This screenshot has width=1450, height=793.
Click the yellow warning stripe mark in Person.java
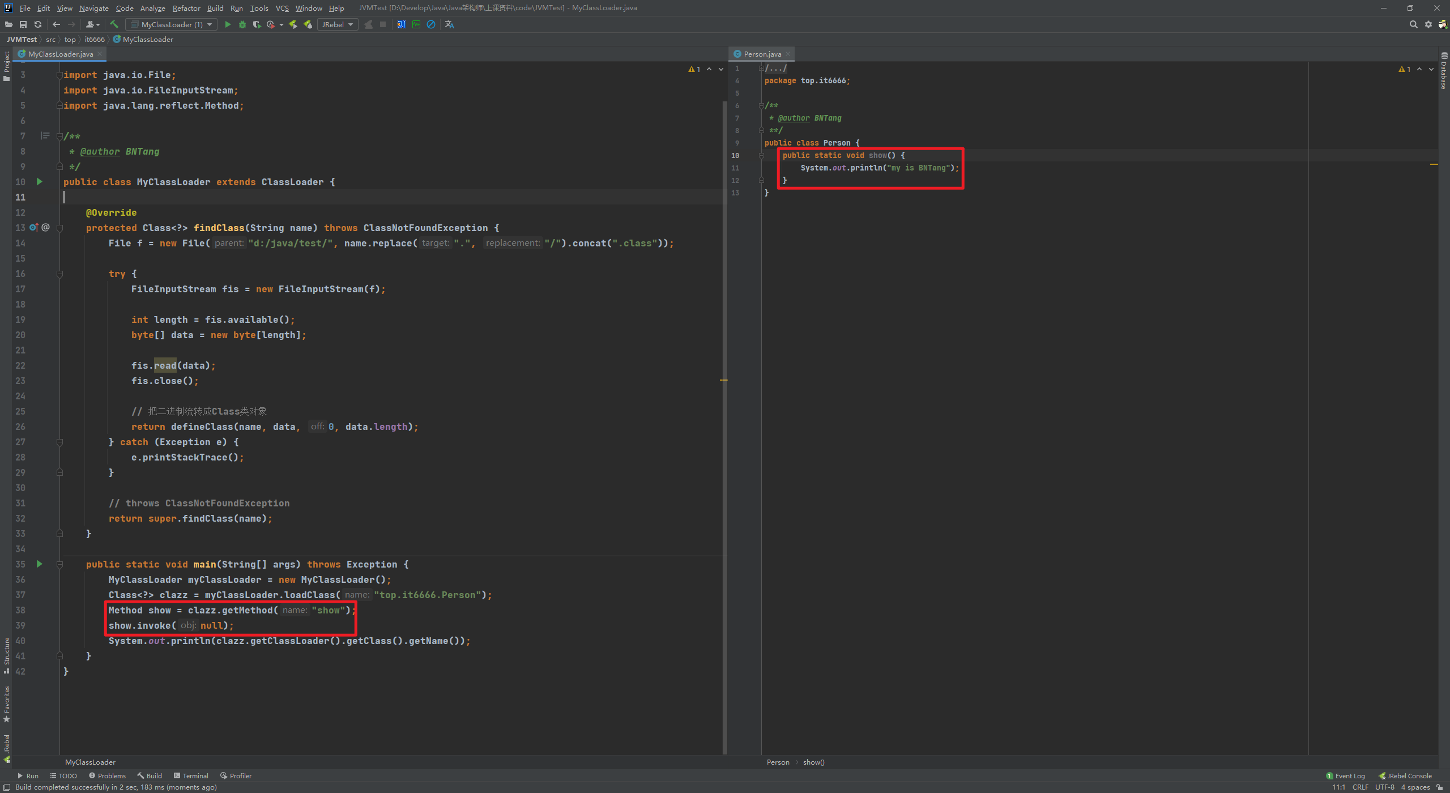pyautogui.click(x=1434, y=164)
